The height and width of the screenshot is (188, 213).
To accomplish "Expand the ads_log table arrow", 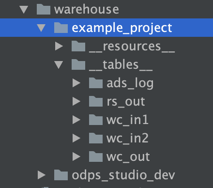I will click(x=76, y=83).
